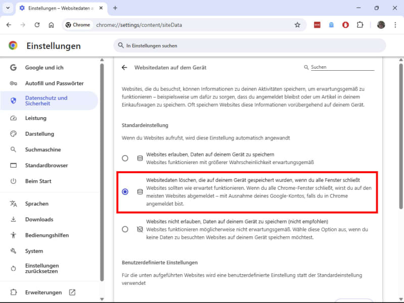Select 'Websites nicht erlauben' radio option
This screenshot has width=404, height=303.
[125, 229]
